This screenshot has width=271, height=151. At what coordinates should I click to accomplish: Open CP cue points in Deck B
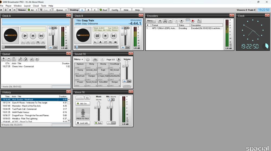tap(105, 42)
